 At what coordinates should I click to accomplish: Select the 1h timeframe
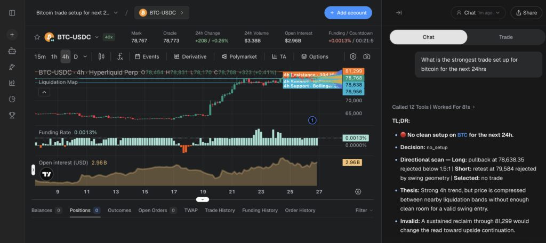point(54,56)
